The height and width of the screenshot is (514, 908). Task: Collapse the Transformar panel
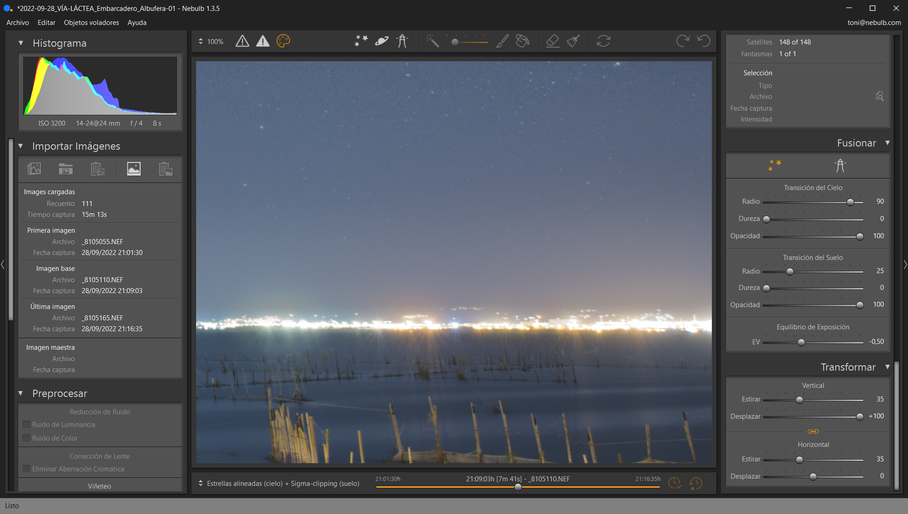click(888, 367)
